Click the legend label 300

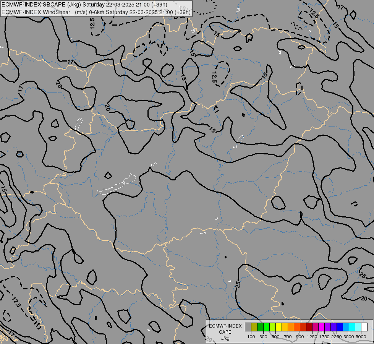[263, 337]
